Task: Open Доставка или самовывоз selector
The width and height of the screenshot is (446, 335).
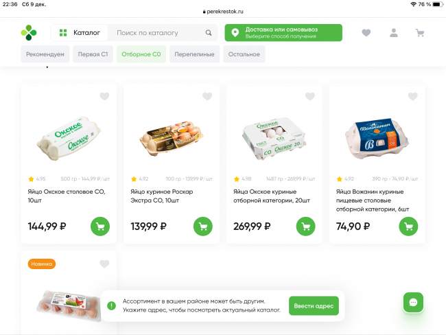Action: coord(283,33)
